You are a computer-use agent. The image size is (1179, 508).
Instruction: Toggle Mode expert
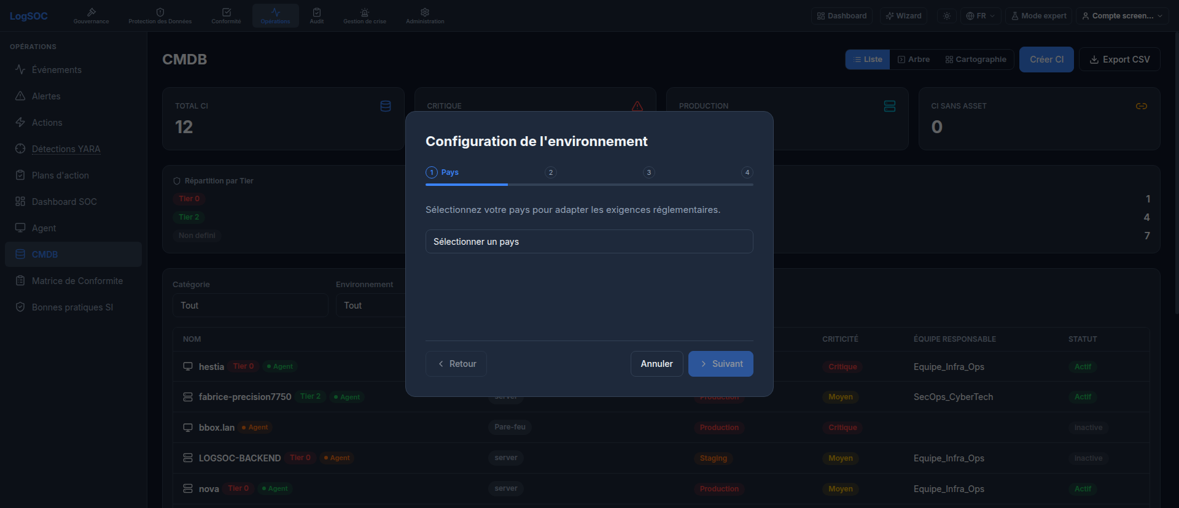(x=1038, y=16)
